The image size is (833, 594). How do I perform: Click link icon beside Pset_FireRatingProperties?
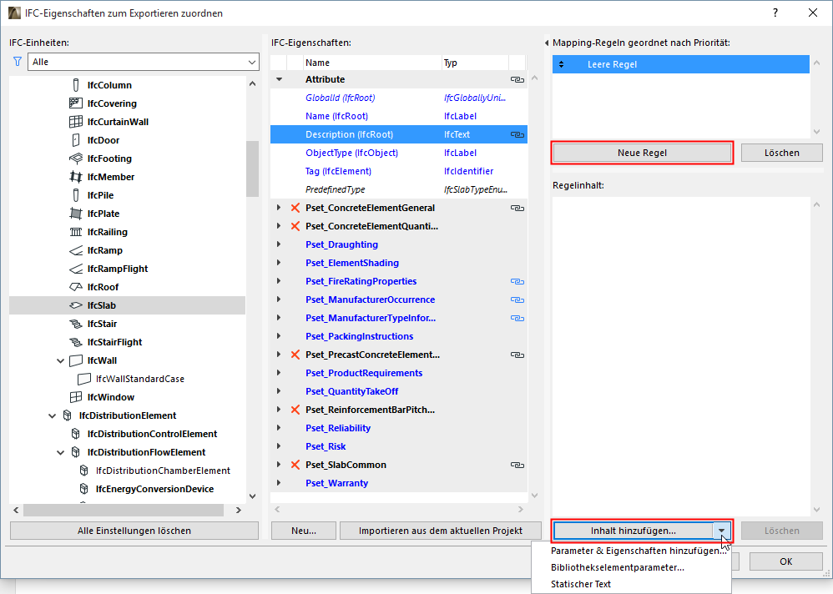517,281
